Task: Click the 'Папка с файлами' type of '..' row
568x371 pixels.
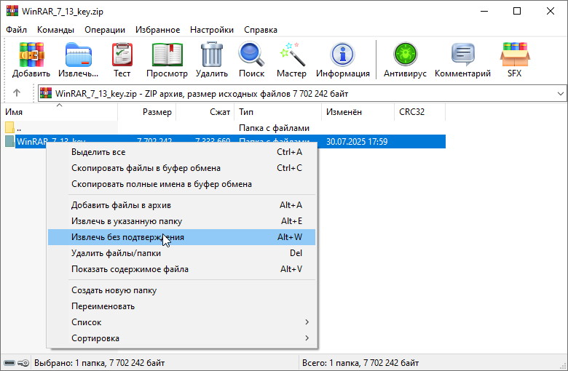Action: pos(274,128)
